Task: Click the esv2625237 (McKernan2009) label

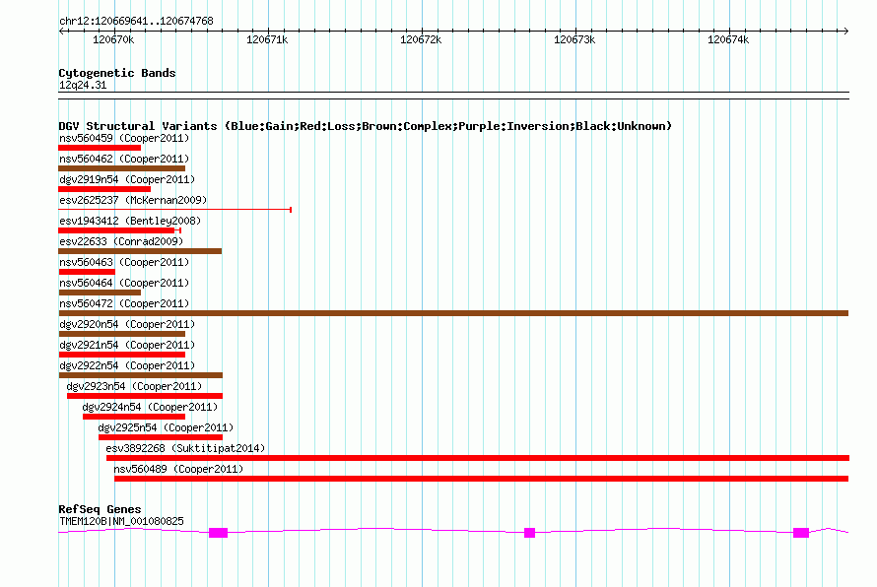Action: [x=133, y=200]
